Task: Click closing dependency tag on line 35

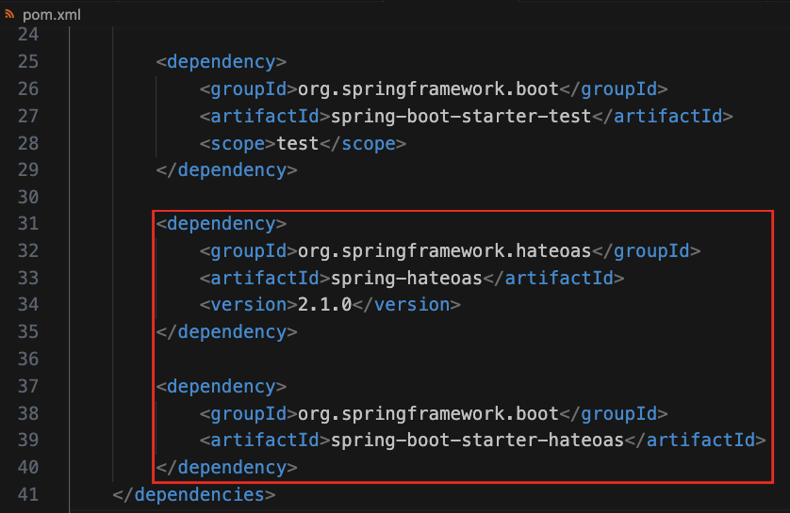Action: 226,332
